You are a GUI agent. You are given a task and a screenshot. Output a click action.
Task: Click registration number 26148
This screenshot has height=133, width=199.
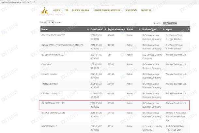click(111, 74)
